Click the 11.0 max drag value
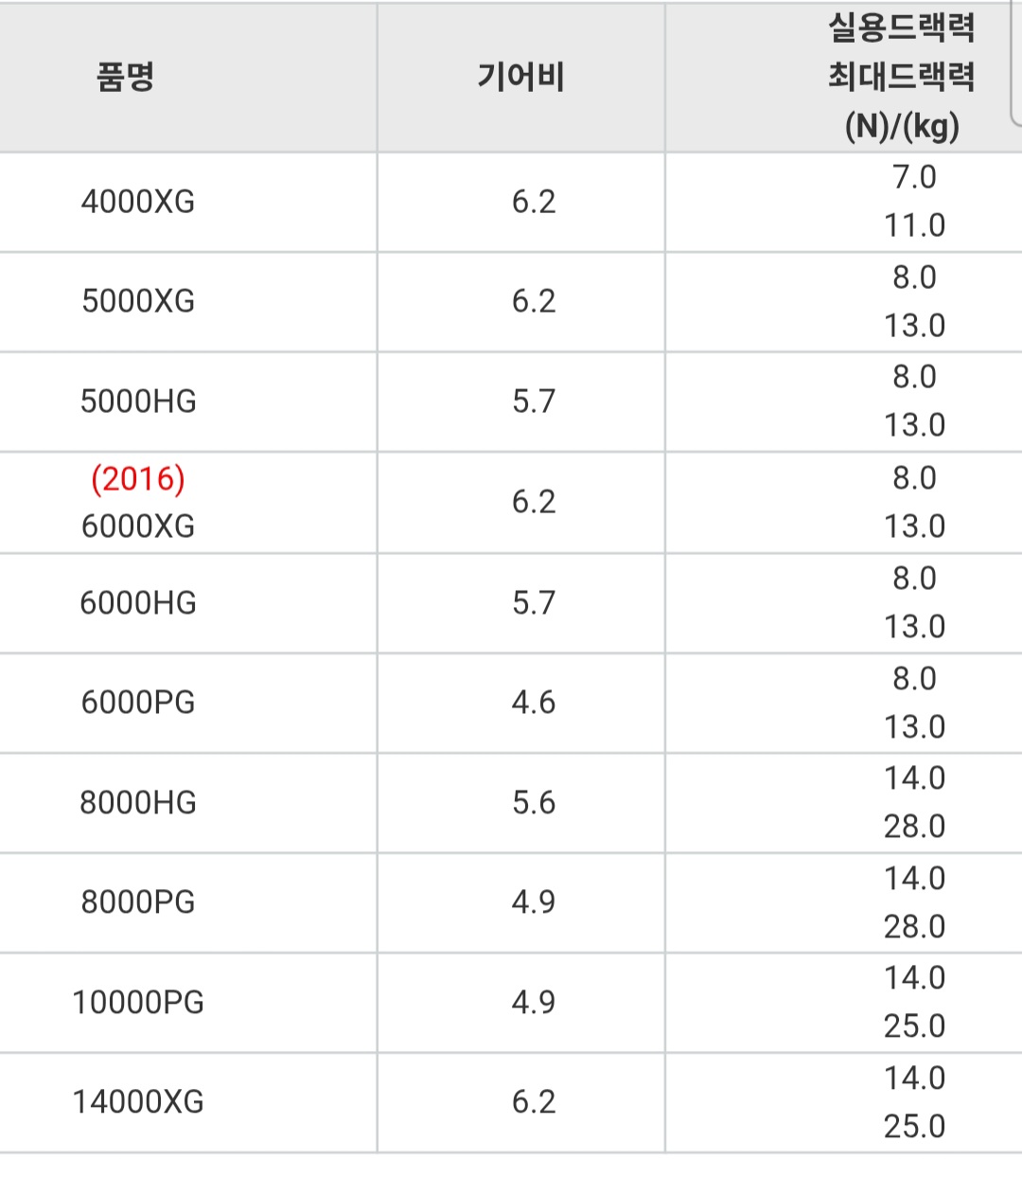Viewport: 1022px width, 1178px height. pos(914,225)
